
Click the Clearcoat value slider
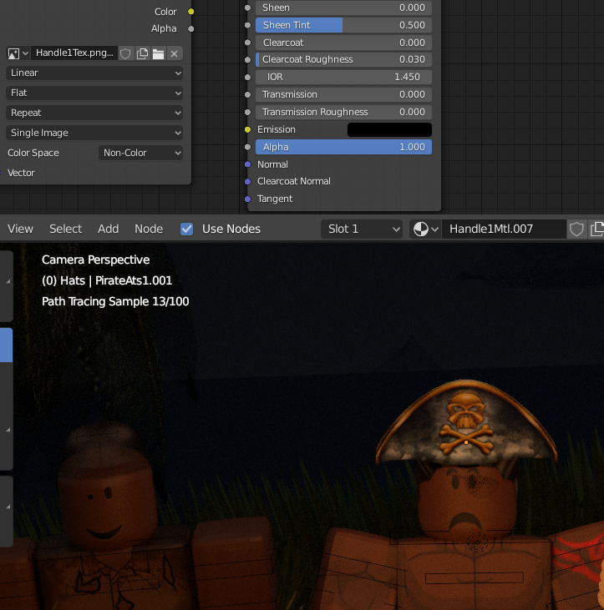(x=344, y=43)
